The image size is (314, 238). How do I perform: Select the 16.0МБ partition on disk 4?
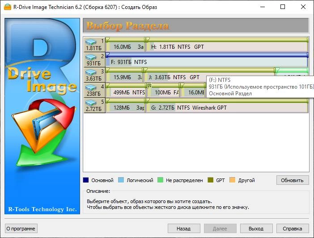(193, 90)
